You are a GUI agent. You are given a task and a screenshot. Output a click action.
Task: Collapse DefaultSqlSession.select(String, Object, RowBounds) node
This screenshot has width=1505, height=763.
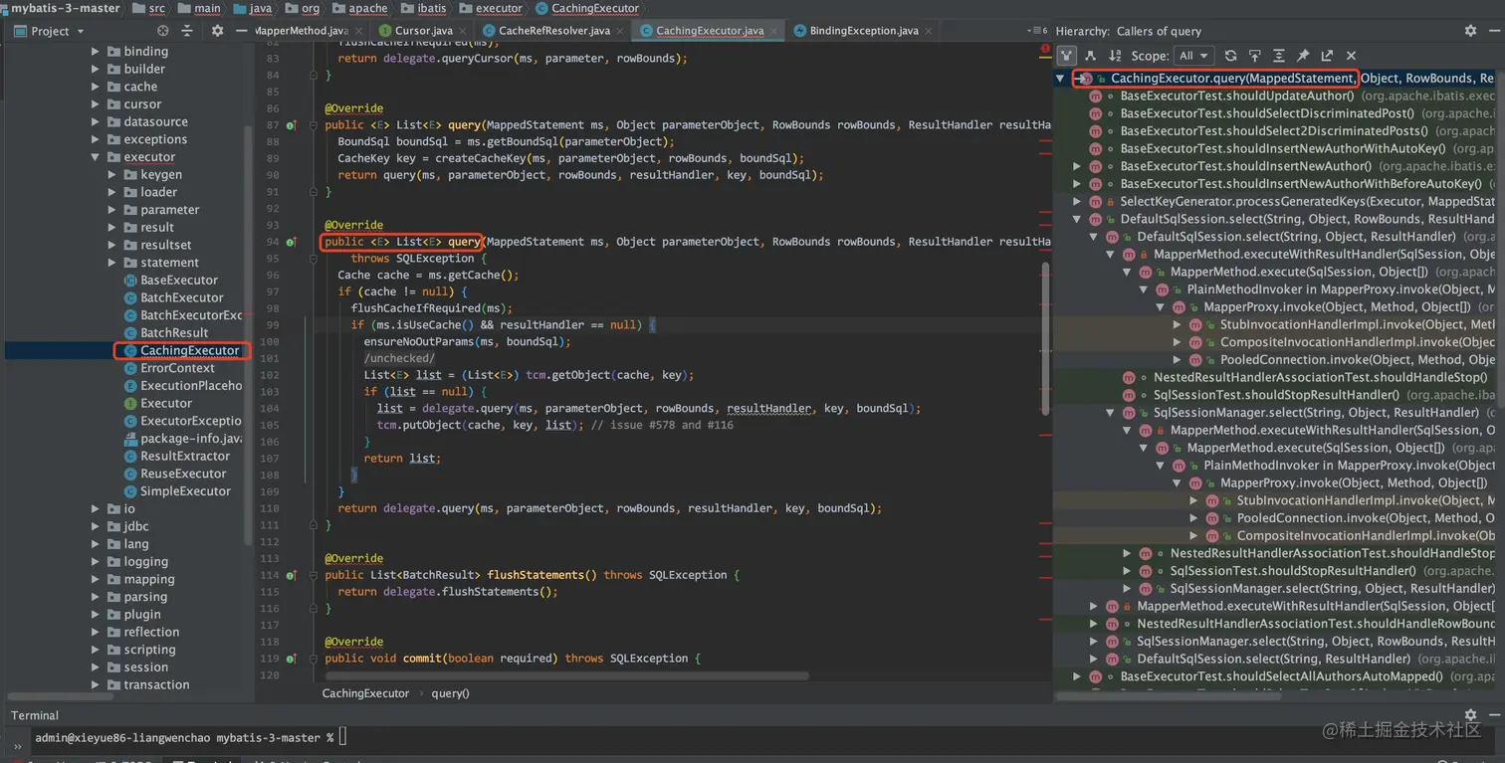1077,219
